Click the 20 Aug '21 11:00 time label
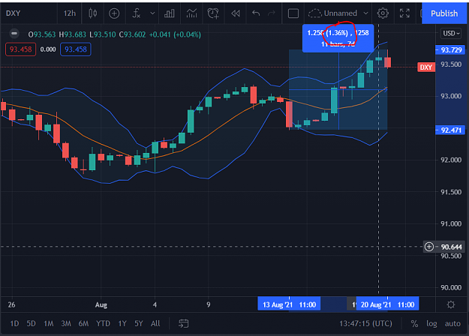Screen dimensions: 469x336 pos(387,304)
